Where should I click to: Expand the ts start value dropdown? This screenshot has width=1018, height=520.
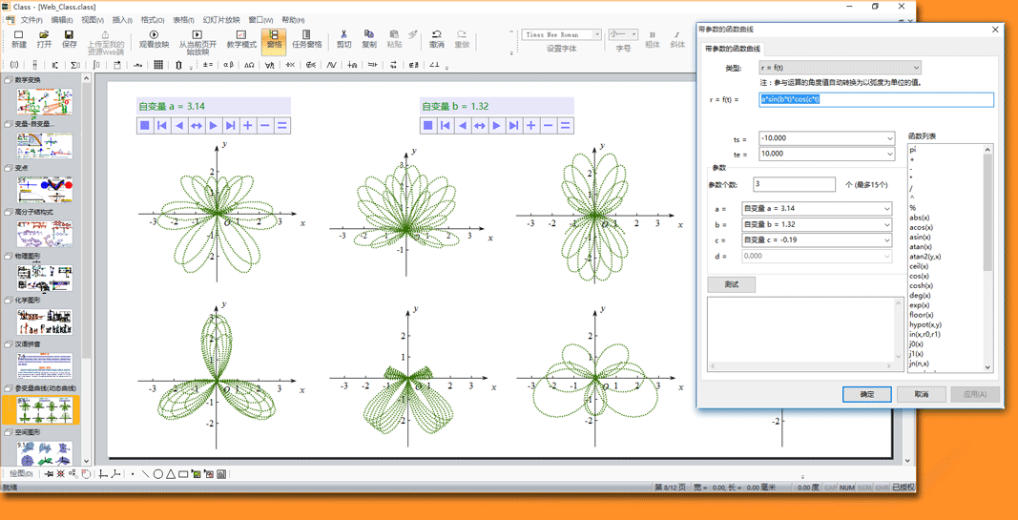click(x=889, y=138)
